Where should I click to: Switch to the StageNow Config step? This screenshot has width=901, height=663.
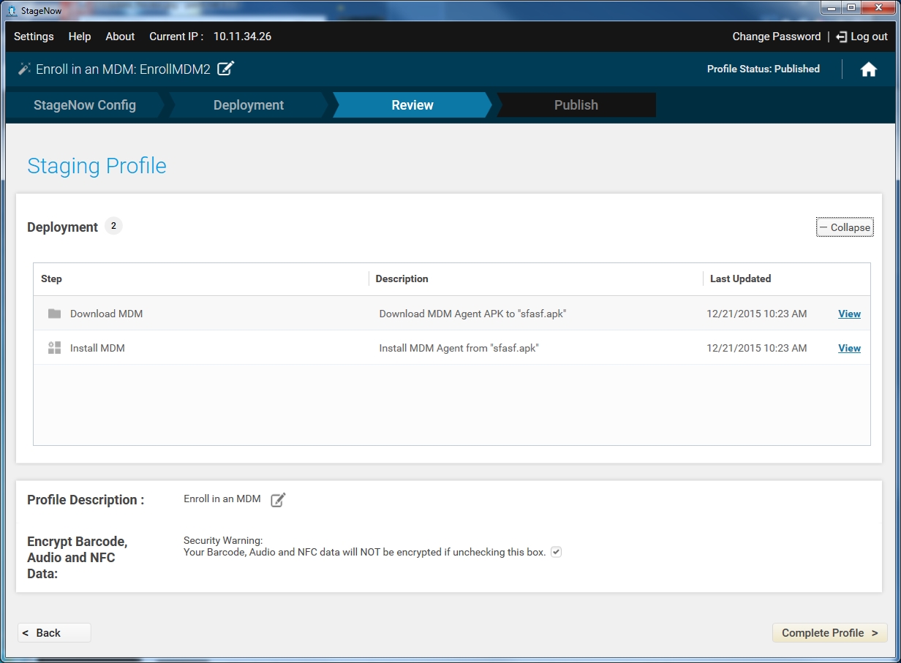tap(85, 105)
